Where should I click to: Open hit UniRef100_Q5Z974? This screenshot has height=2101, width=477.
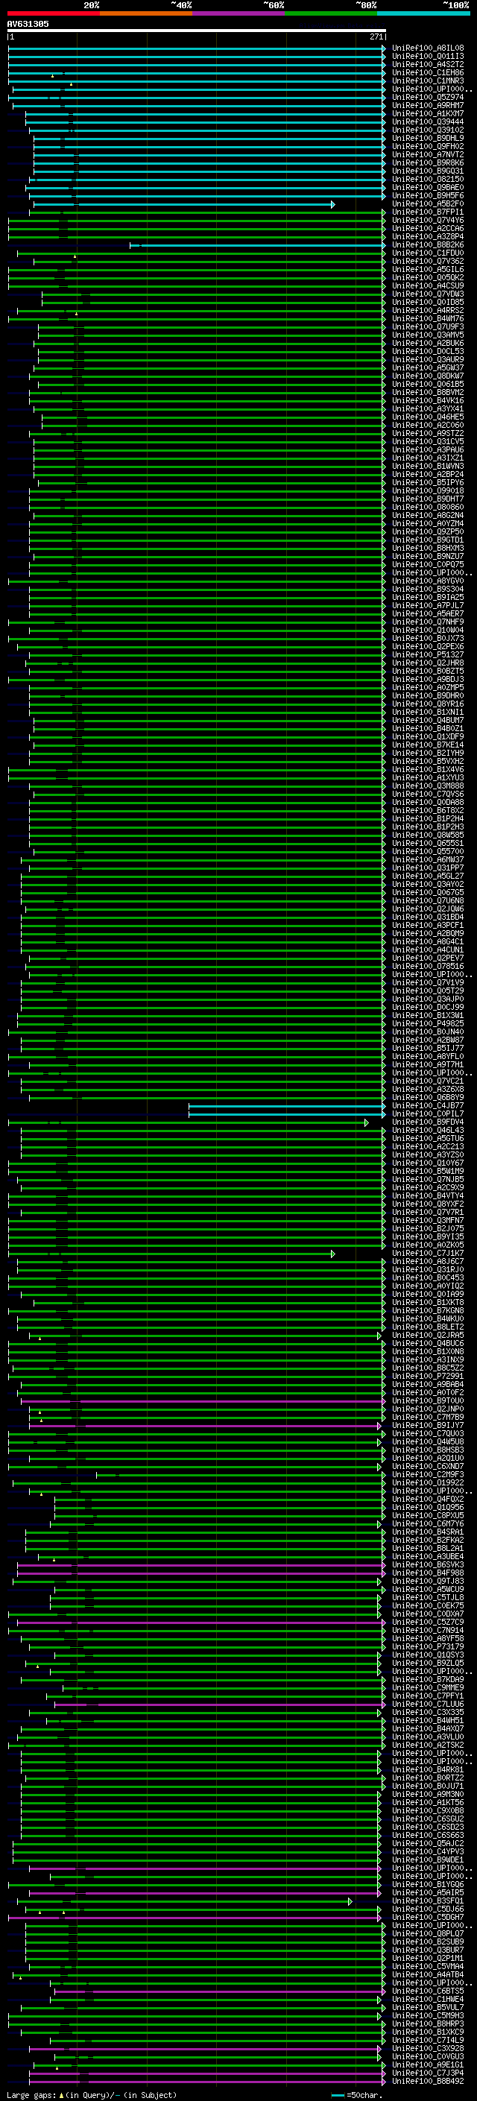[427, 97]
